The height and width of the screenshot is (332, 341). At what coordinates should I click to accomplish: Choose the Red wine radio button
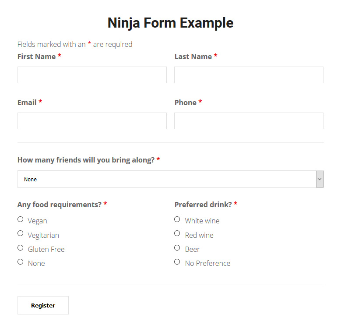[177, 233]
